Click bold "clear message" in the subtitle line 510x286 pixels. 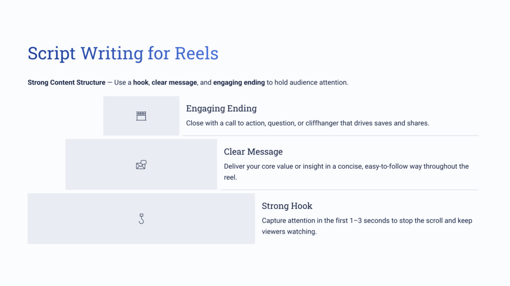[174, 82]
